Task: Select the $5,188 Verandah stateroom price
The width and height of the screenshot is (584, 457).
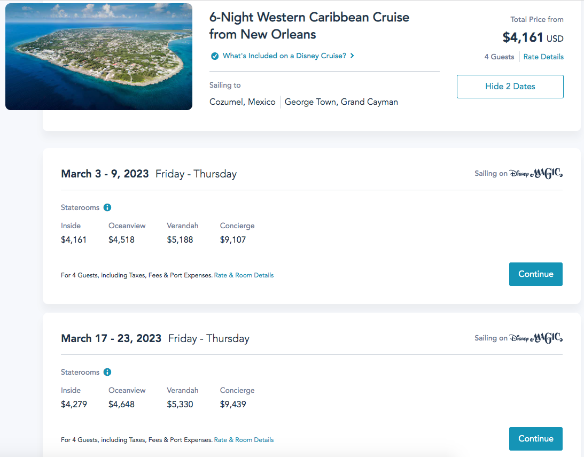Action: tap(180, 239)
